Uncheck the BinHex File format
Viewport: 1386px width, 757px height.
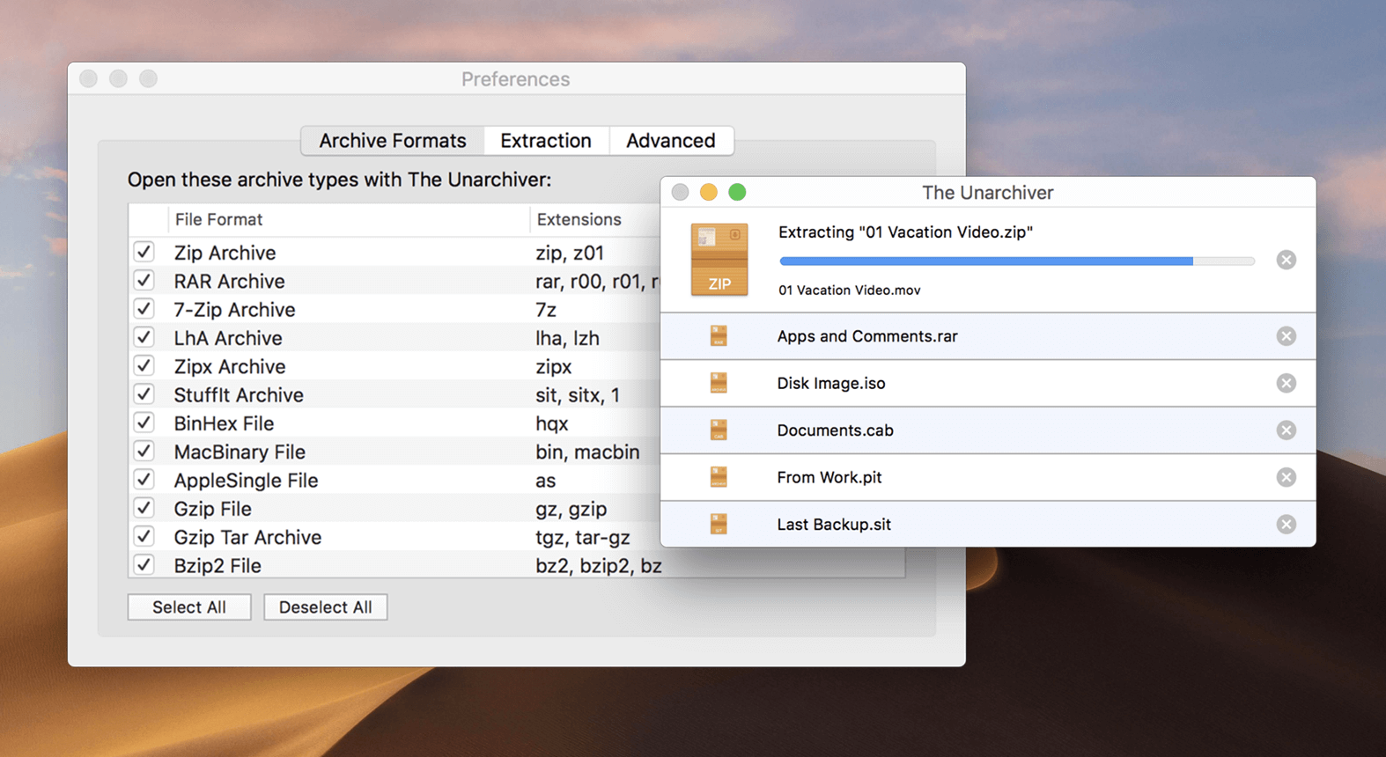click(x=144, y=423)
